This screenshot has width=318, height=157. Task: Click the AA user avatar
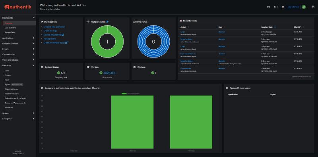click(304, 7)
